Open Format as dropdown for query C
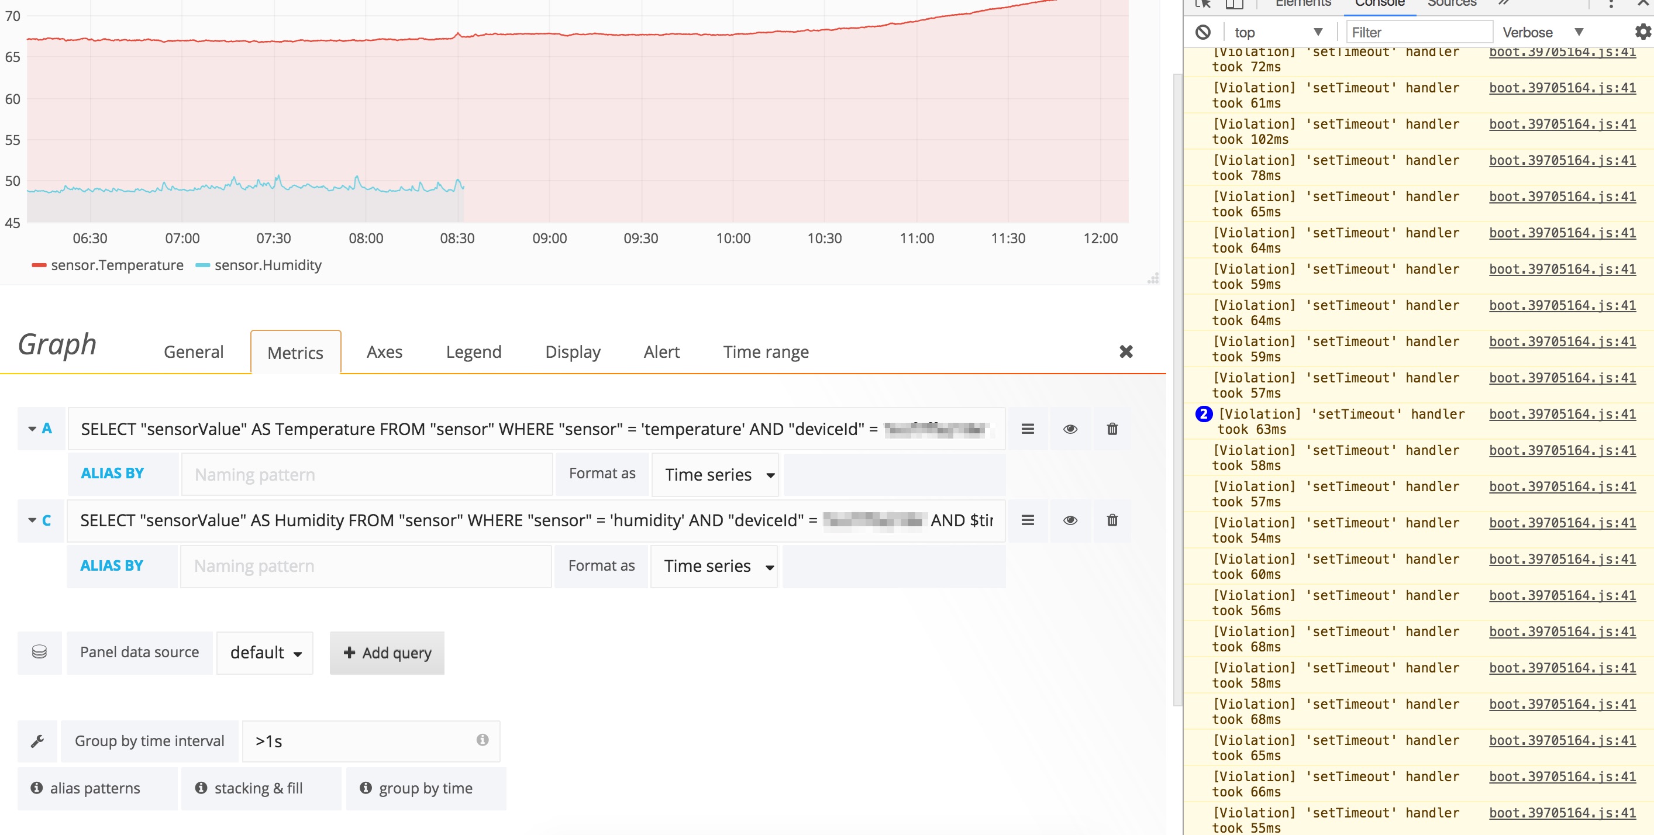 714,566
